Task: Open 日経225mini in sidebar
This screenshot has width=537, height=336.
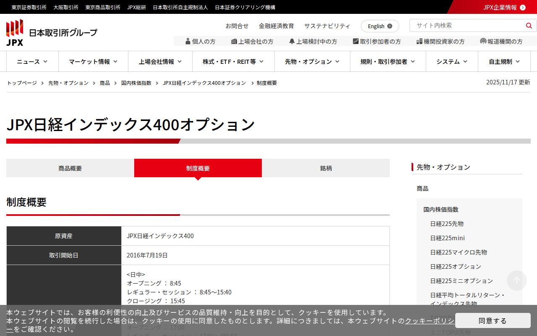Action: [x=447, y=238]
